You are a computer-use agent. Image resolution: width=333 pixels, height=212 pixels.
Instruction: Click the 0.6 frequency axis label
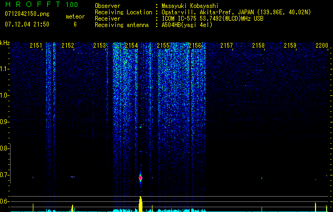(5, 201)
